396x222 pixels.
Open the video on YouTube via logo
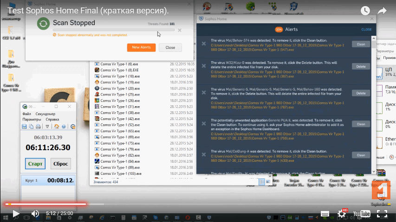[x=362, y=214]
